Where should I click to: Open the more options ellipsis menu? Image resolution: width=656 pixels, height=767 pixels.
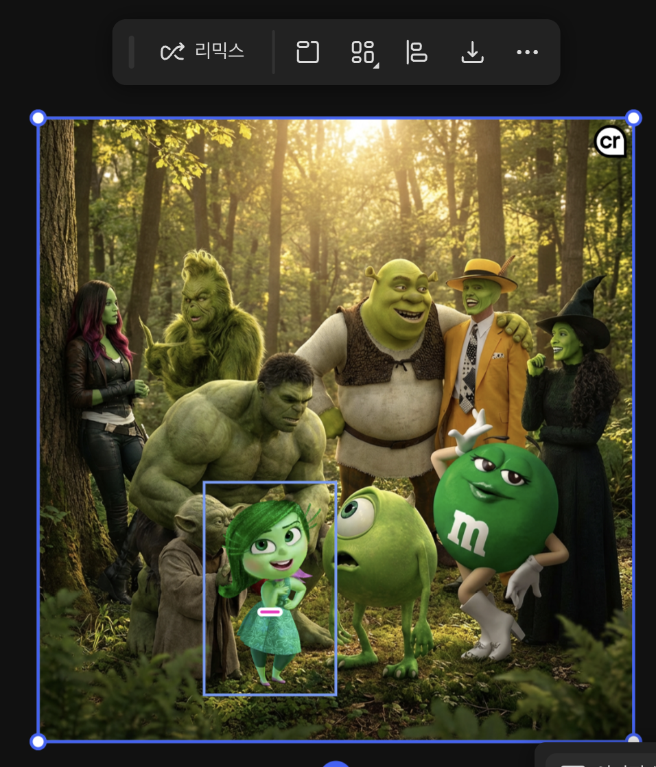528,52
